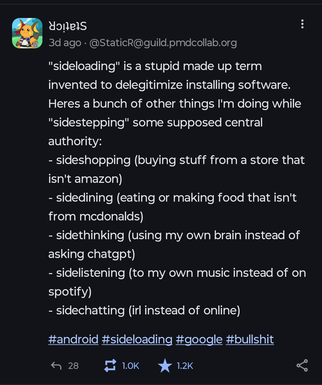
Task: Open the share icon for this post
Action: (302, 366)
